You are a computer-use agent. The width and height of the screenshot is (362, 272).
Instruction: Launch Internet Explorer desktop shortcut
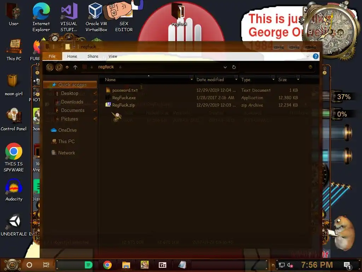point(41,17)
